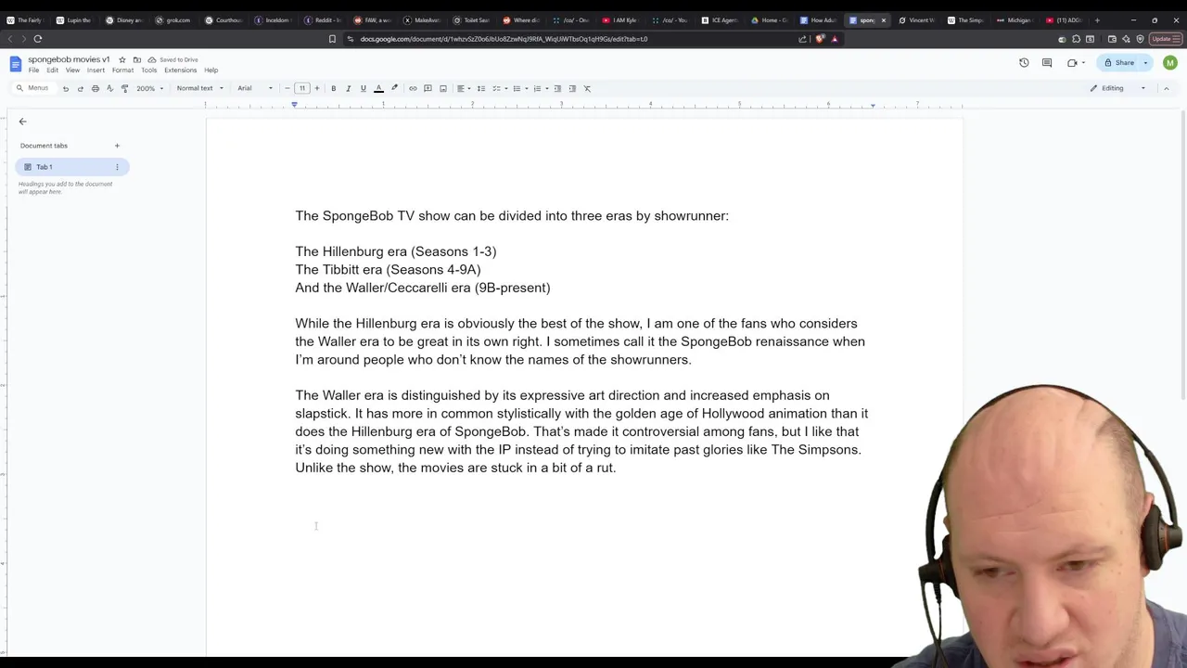Select Tab 1 in the document tabs
Image resolution: width=1187 pixels, height=668 pixels.
(71, 167)
